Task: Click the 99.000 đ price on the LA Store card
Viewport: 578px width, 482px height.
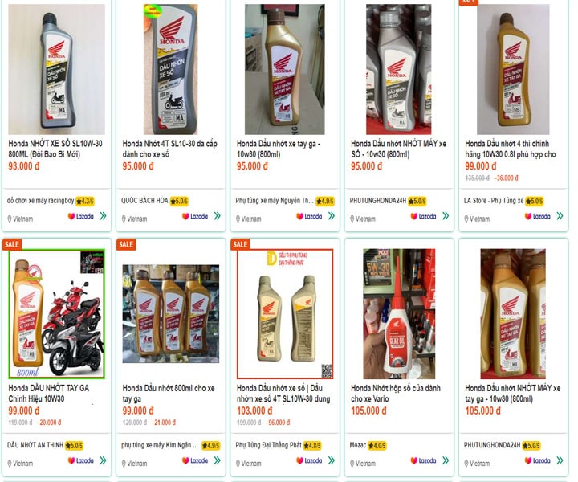Action: [x=480, y=166]
